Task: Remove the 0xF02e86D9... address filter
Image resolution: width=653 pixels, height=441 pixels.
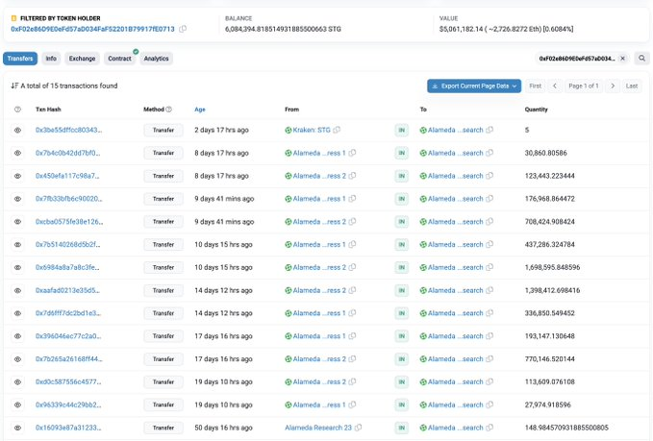Action: [x=622, y=59]
